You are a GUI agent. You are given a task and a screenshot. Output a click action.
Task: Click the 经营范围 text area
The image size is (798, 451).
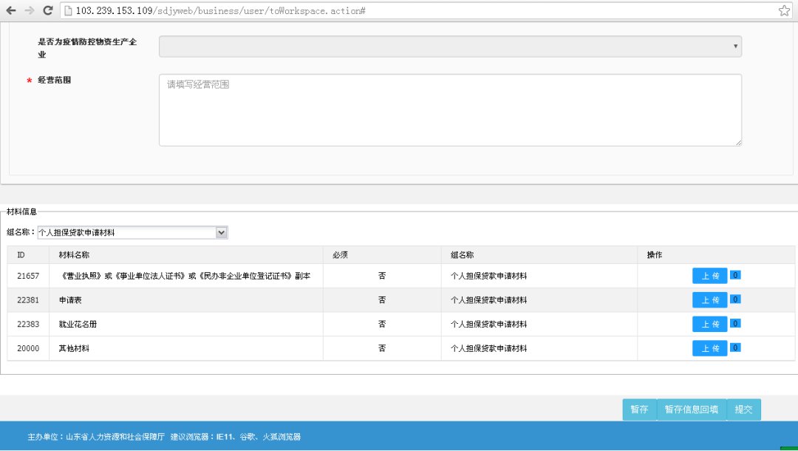tap(450, 110)
